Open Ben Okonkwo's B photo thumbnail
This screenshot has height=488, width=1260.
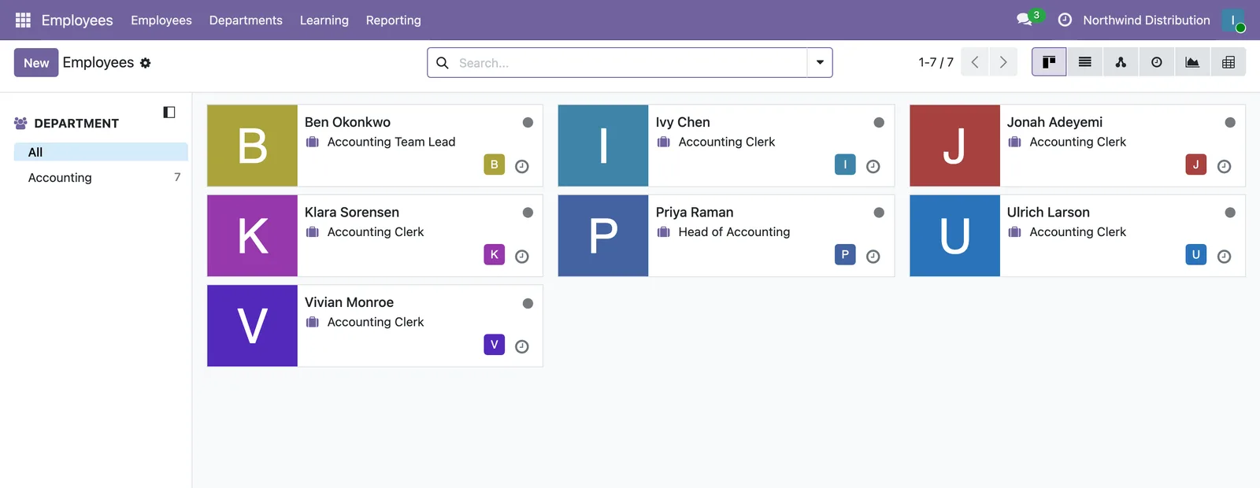pyautogui.click(x=252, y=146)
